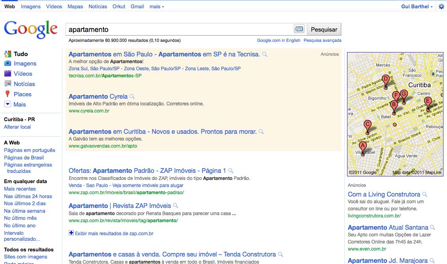447x264 pixels.
Task: Click map marker E near Centro
Action: point(428,103)
